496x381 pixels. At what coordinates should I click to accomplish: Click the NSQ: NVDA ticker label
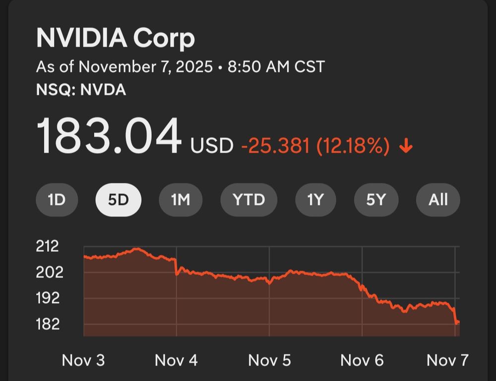[x=81, y=90]
